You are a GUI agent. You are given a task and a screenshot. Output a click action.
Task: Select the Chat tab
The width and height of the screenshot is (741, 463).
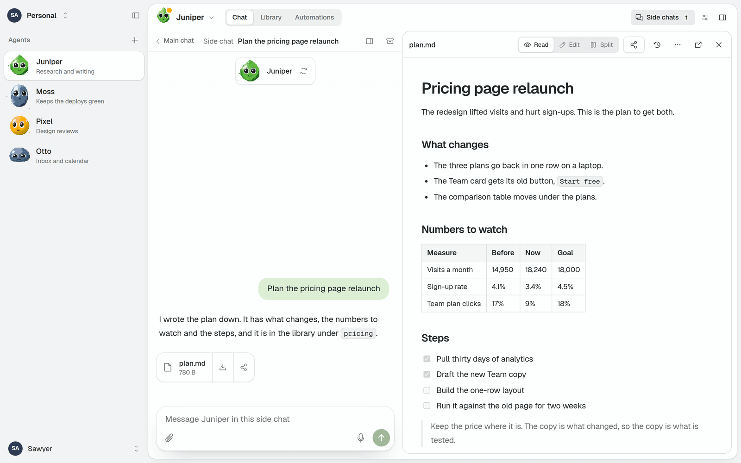(x=239, y=18)
